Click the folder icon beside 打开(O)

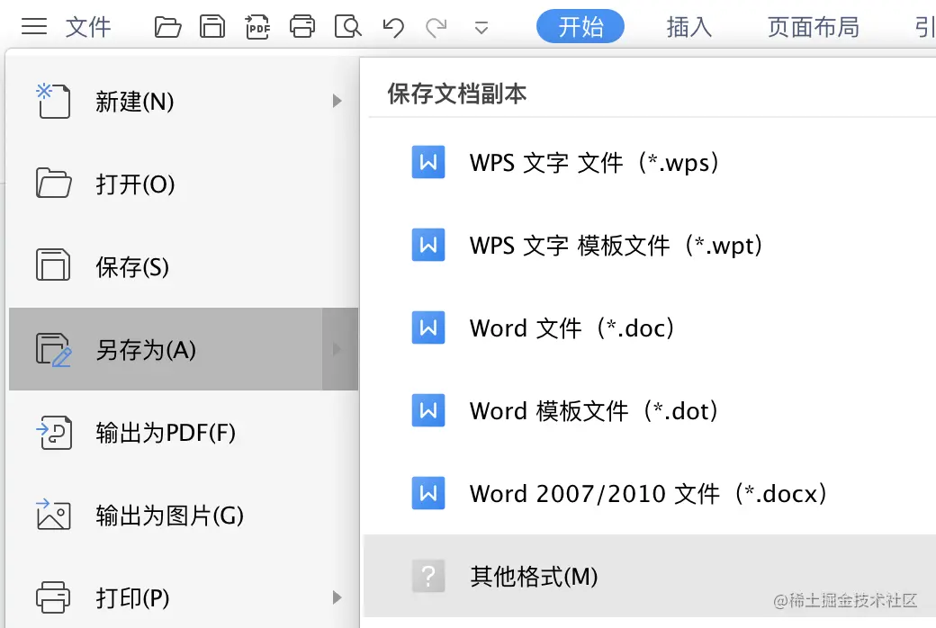tap(53, 183)
